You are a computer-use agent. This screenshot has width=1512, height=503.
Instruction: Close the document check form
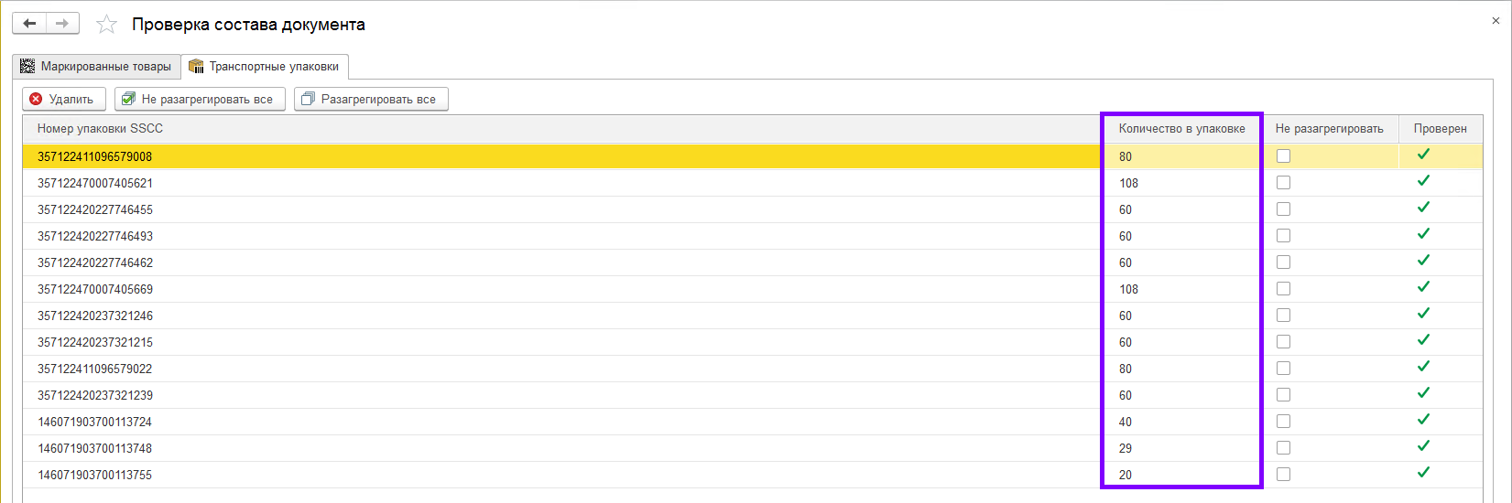click(x=1496, y=20)
